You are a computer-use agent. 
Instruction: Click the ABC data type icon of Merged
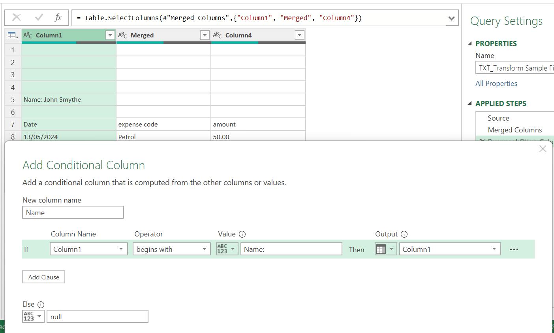123,35
